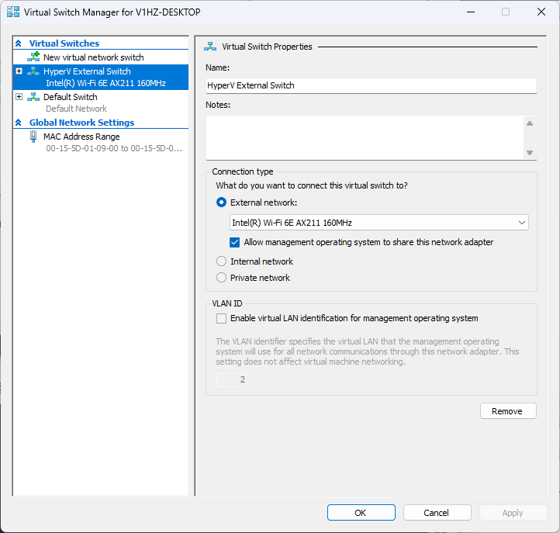Click the Virtual Switch Properties header icon
The height and width of the screenshot is (533, 560).
click(x=209, y=47)
